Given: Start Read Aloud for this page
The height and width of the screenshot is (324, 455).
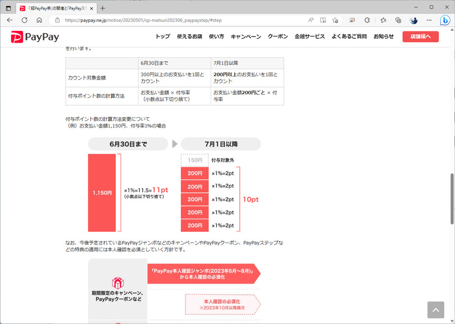Looking at the screenshot, I should 311,20.
